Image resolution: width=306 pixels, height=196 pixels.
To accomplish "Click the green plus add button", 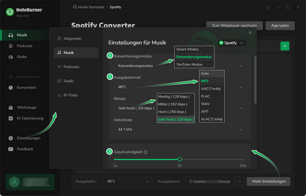I will pyautogui.click(x=285, y=46).
